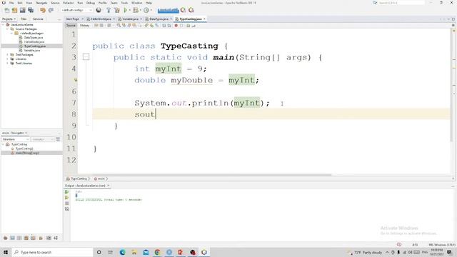This screenshot has width=457, height=257.
Task: Click the Debug Project icon
Action: click(x=136, y=10)
